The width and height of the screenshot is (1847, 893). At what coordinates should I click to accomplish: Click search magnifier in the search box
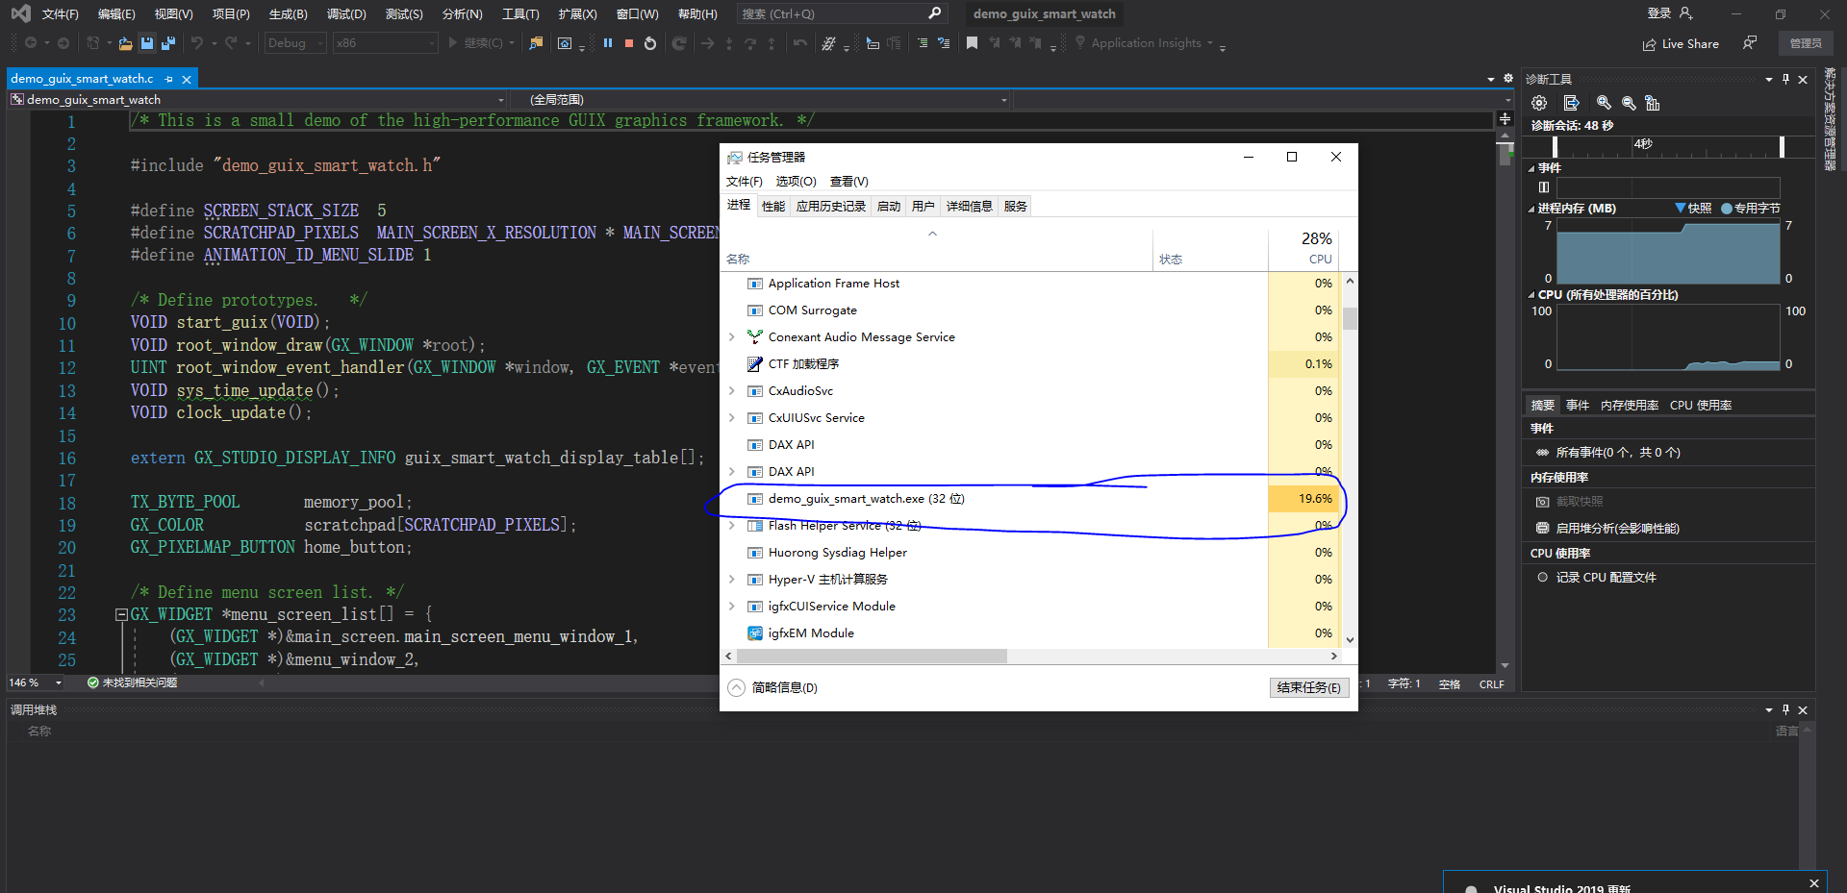(x=934, y=13)
